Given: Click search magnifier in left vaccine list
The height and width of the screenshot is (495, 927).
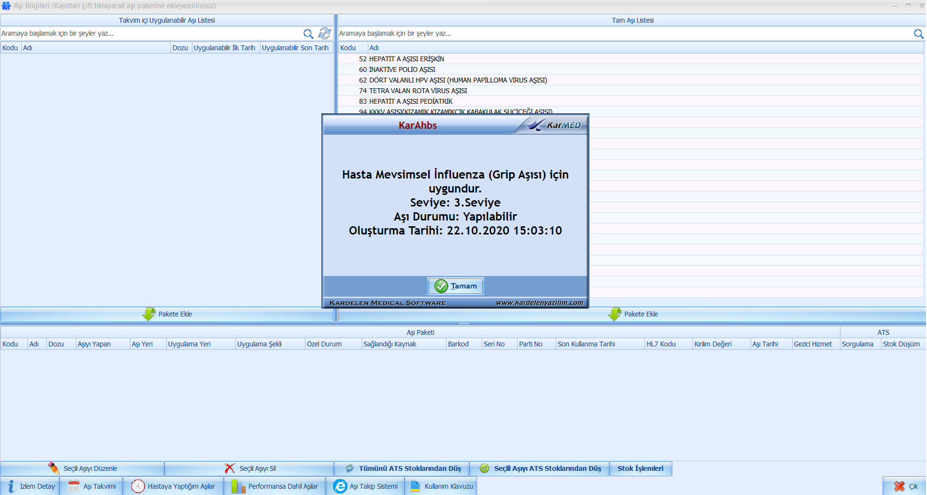Looking at the screenshot, I should [x=308, y=34].
